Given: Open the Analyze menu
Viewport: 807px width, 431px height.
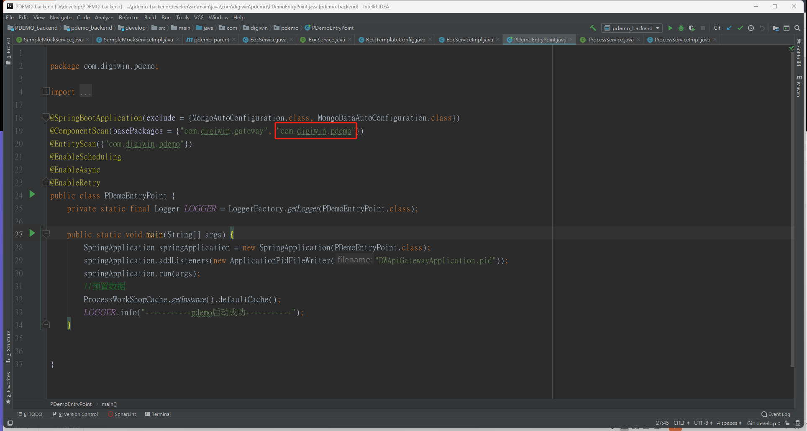Looking at the screenshot, I should 104,18.
